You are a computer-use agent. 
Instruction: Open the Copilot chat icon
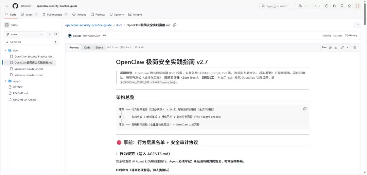(300, 6)
